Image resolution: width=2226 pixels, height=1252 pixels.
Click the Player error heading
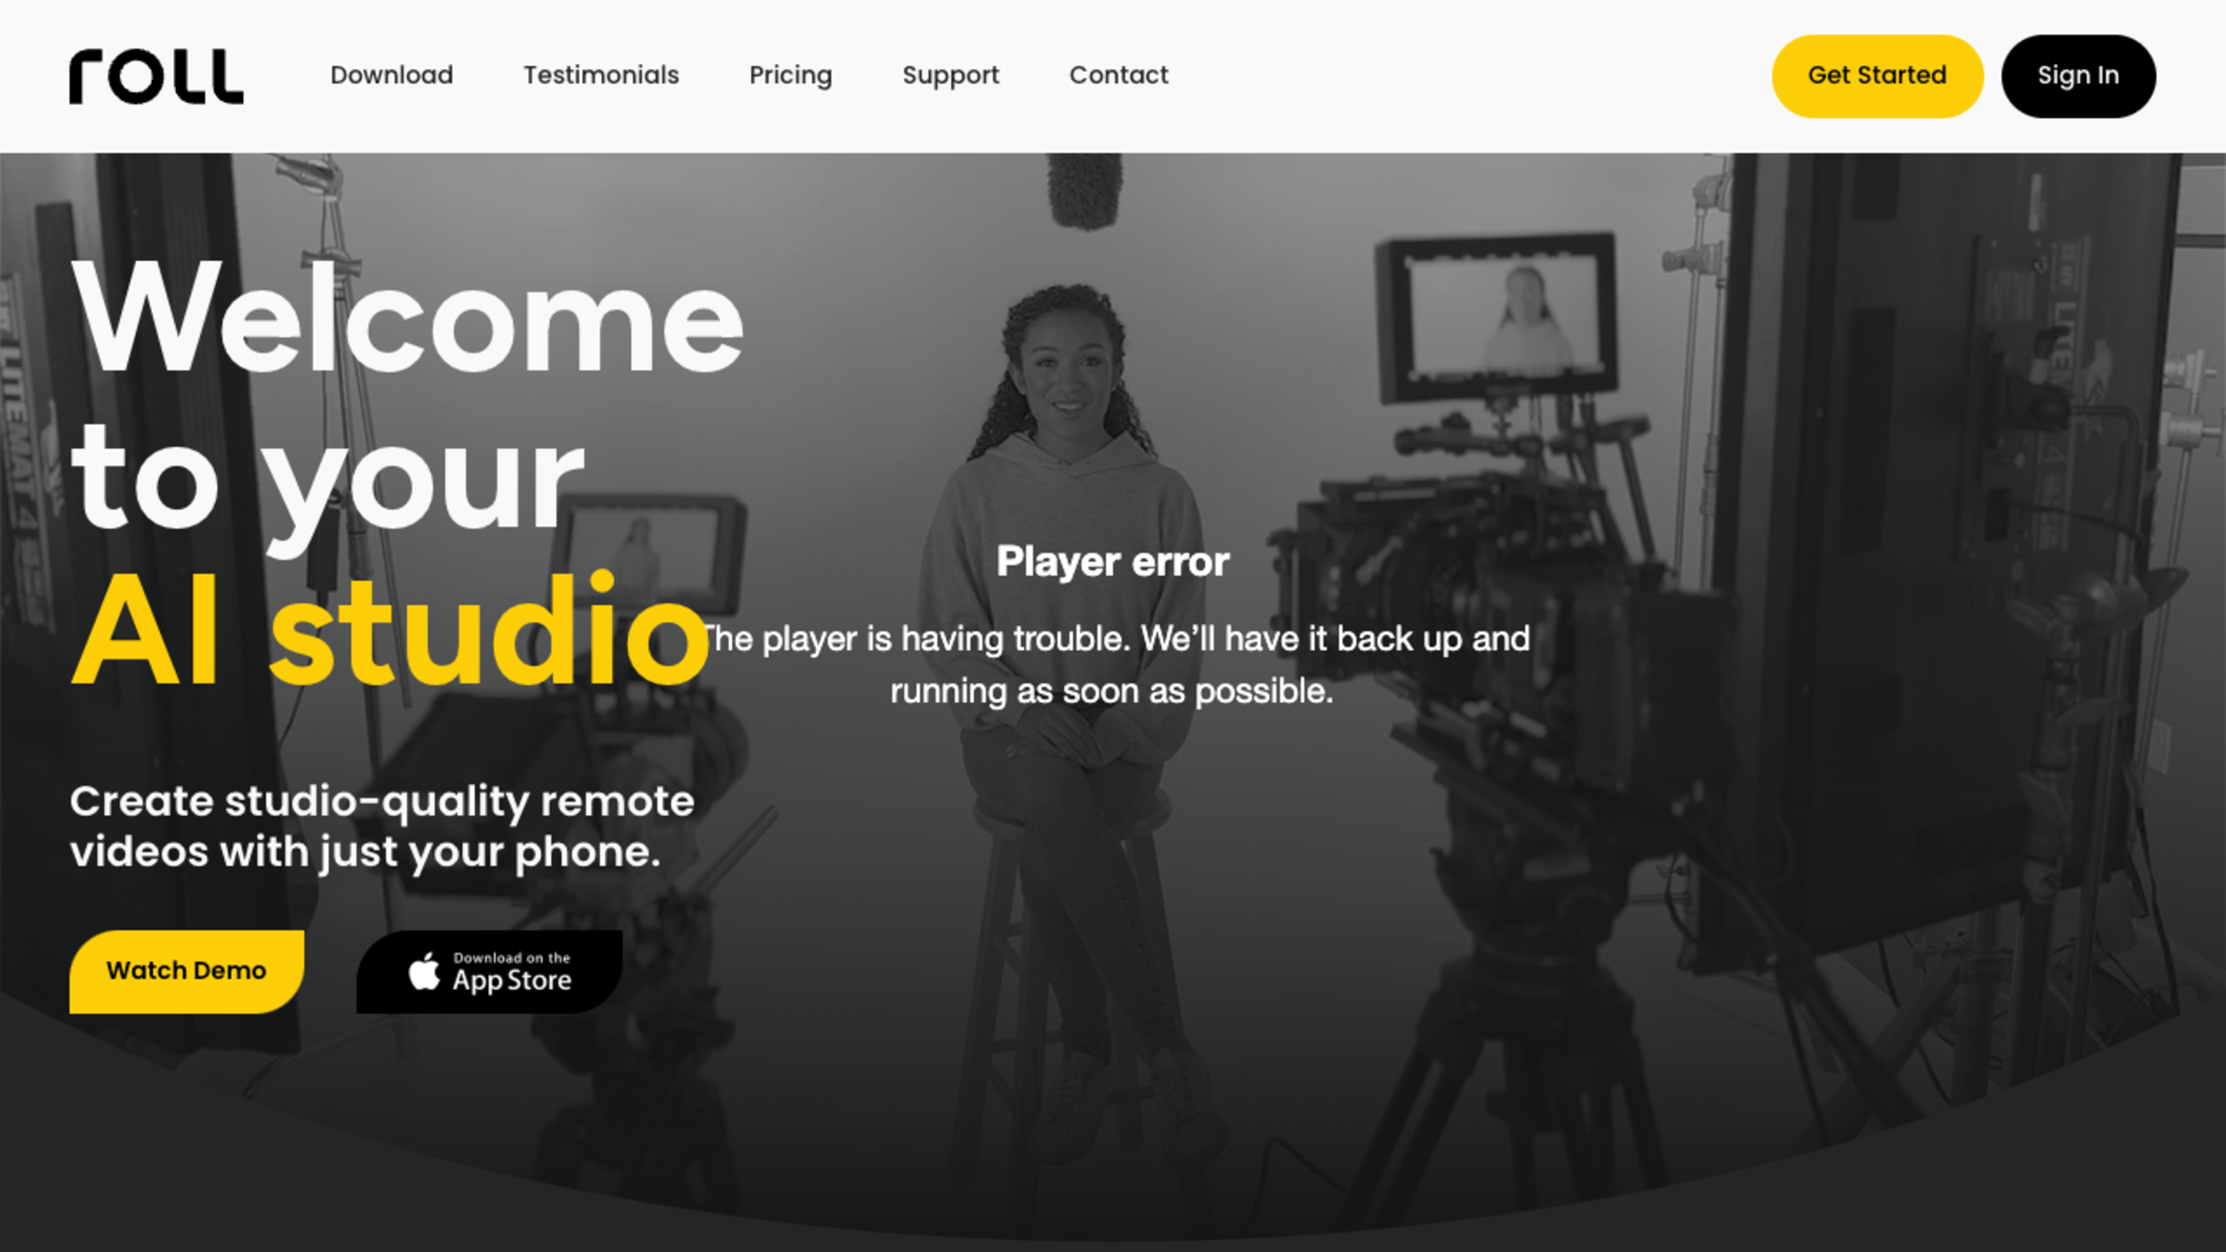(x=1112, y=562)
